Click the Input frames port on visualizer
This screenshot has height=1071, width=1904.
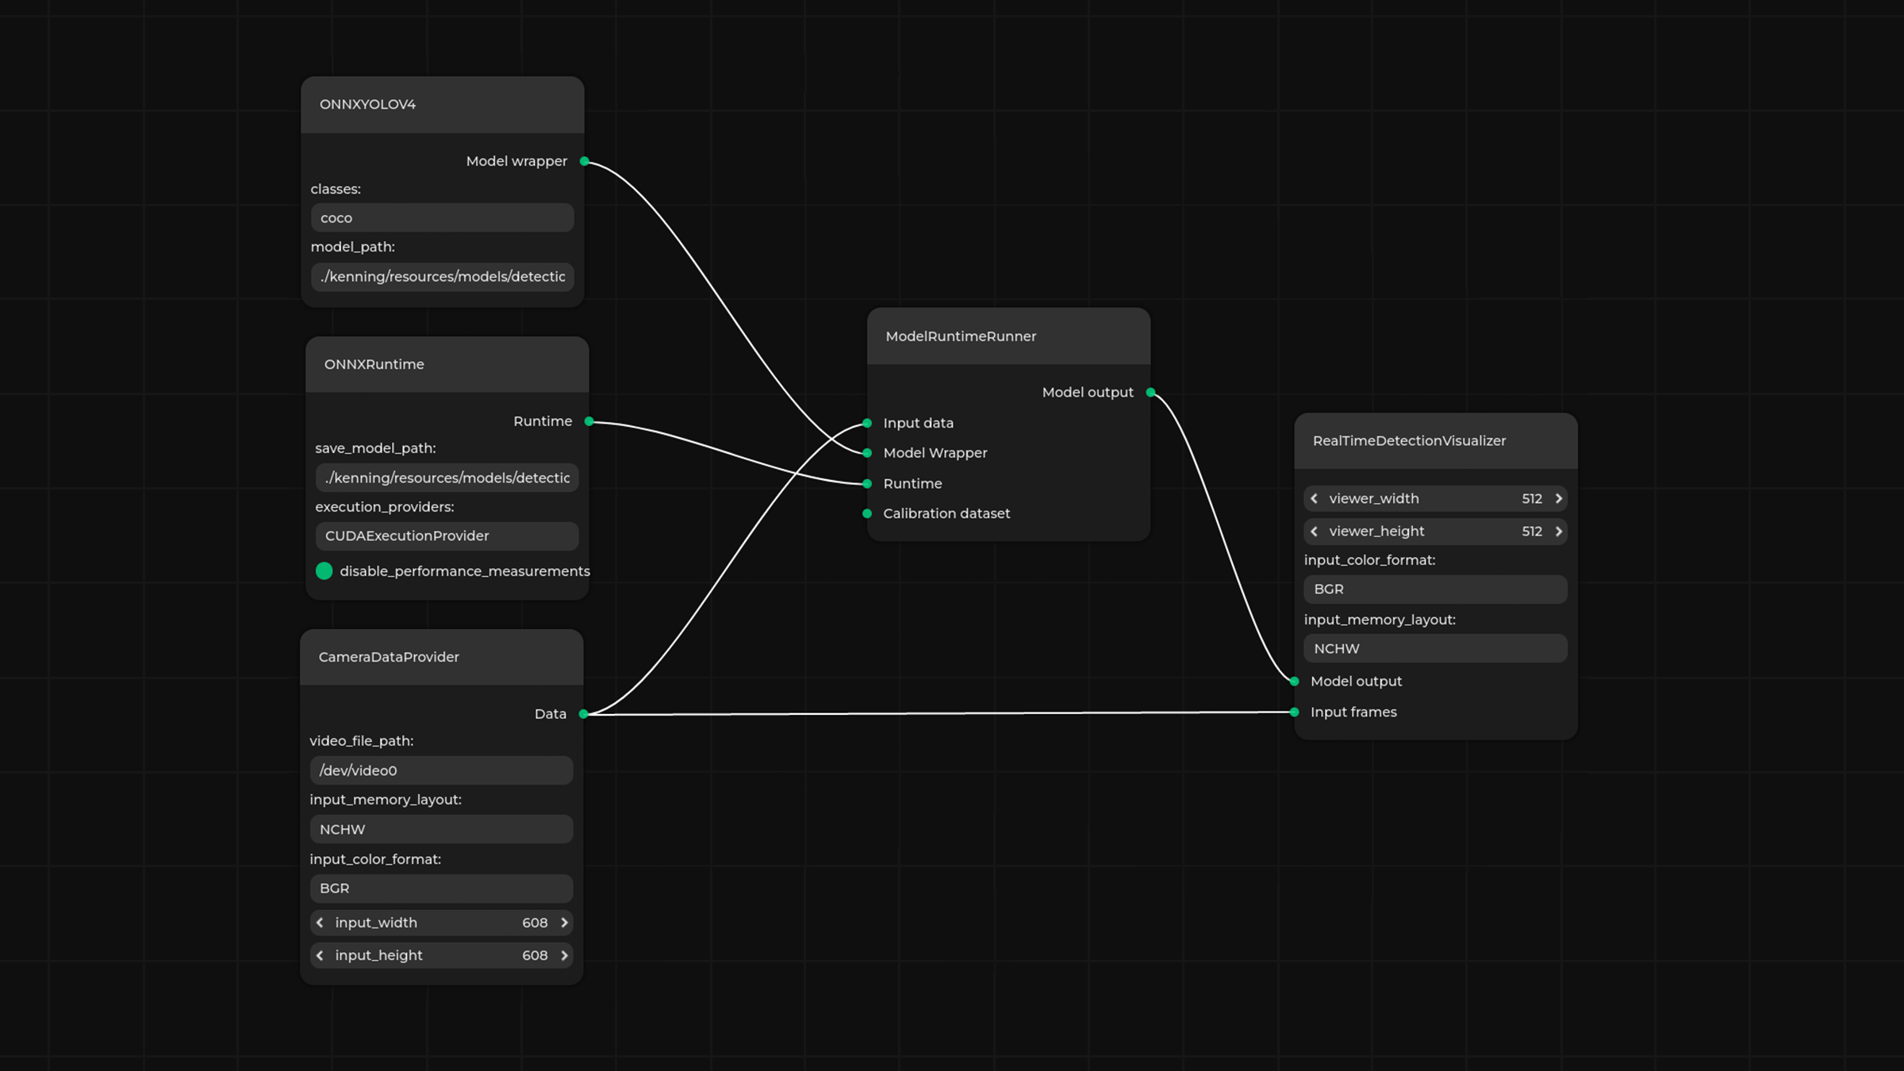pyautogui.click(x=1294, y=712)
